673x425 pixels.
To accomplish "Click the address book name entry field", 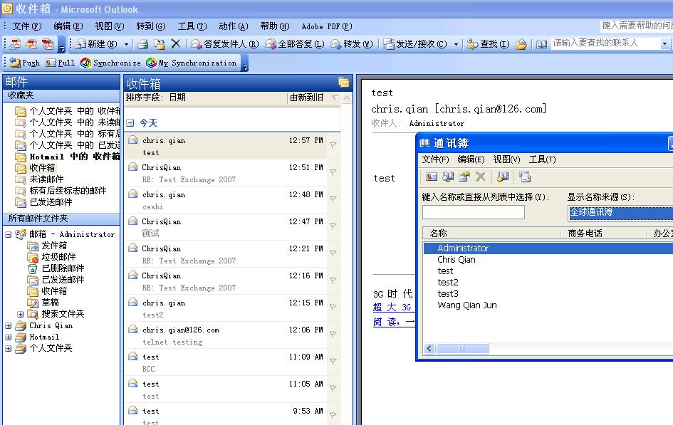I will (473, 212).
